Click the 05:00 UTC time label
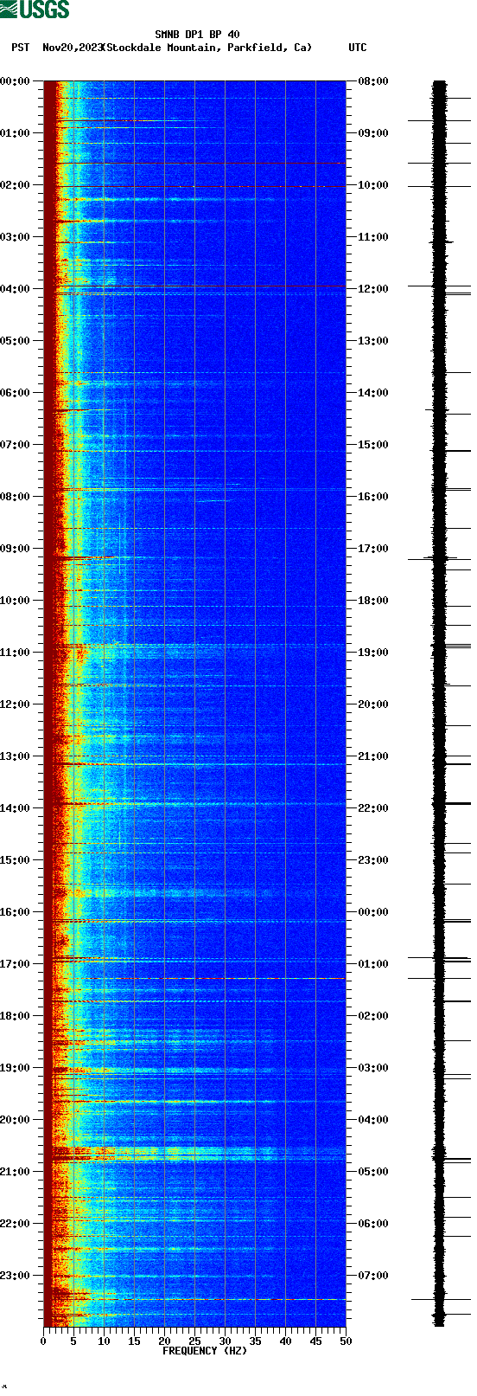477x1396 pixels. (372, 1172)
